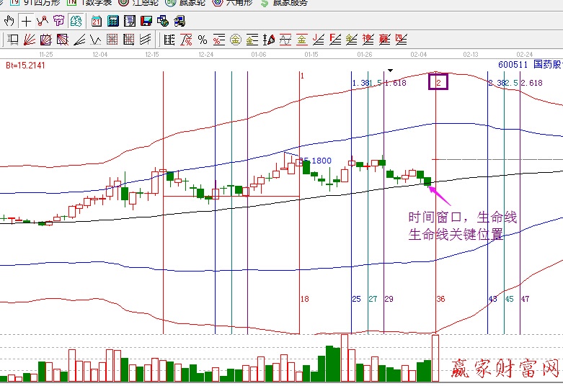Click the 600511 国药股 stock label
The width and height of the screenshot is (563, 386).
coord(529,65)
